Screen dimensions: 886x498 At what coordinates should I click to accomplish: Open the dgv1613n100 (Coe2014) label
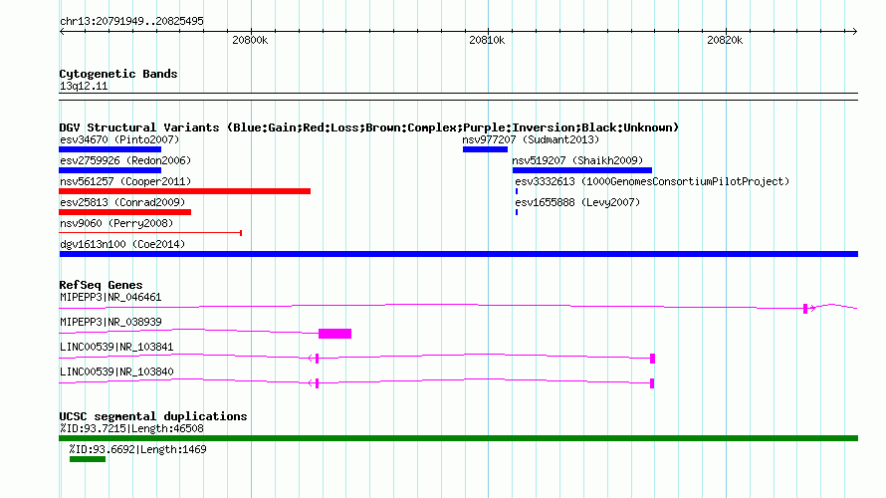tap(122, 244)
